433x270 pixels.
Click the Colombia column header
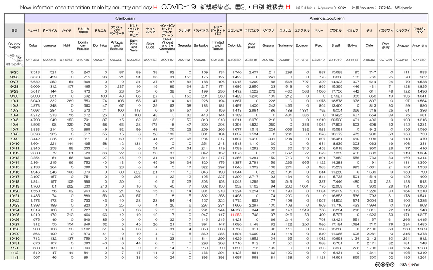click(x=235, y=46)
